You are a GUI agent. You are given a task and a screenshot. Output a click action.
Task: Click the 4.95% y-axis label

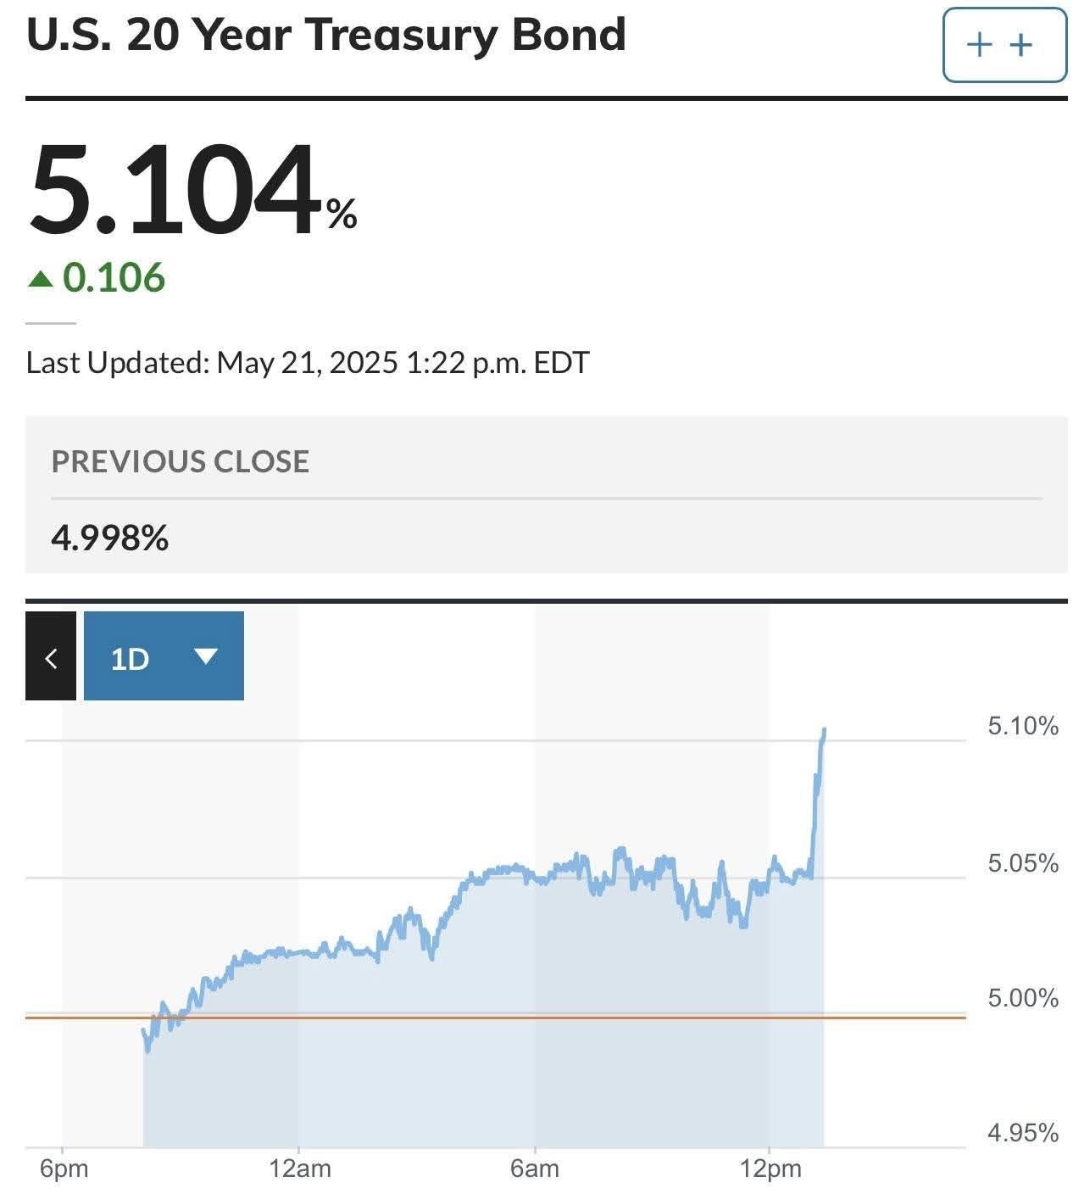[1022, 1133]
